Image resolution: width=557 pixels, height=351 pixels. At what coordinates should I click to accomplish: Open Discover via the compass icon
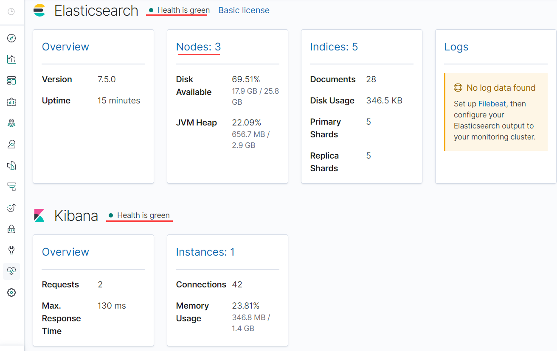[11, 38]
